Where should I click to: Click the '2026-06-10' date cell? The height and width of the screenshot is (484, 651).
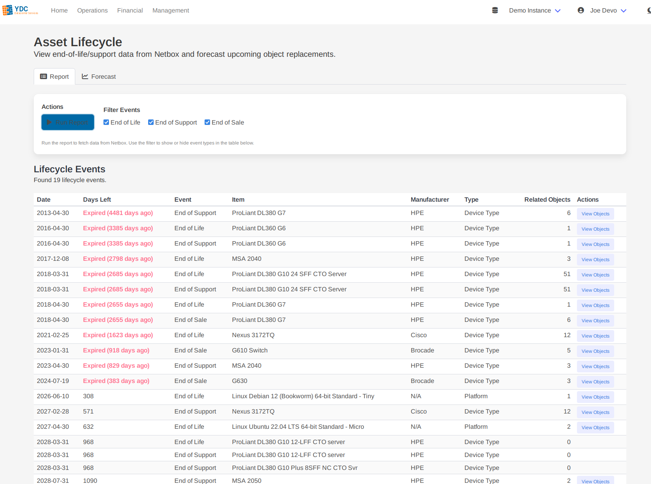point(53,396)
